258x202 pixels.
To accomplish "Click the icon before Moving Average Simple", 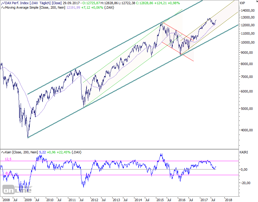I will click(x=3, y=7).
